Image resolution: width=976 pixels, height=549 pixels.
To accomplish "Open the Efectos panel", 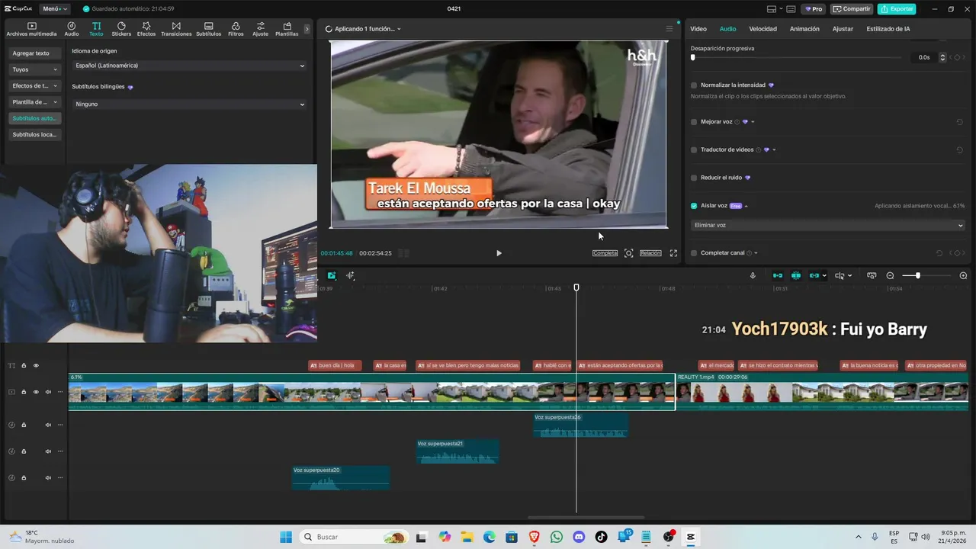I will click(146, 29).
